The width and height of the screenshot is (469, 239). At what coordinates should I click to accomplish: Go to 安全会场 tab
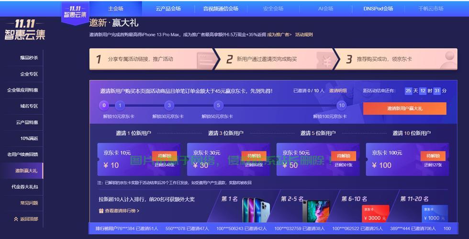click(273, 9)
